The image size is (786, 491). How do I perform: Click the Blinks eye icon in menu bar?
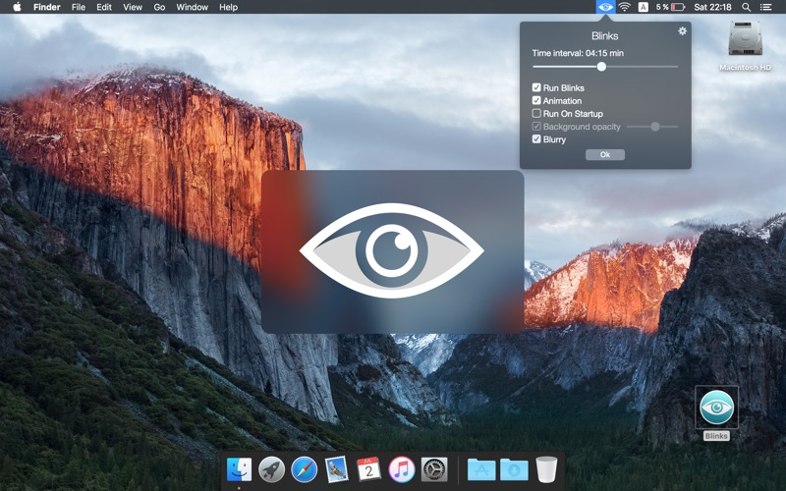[605, 7]
